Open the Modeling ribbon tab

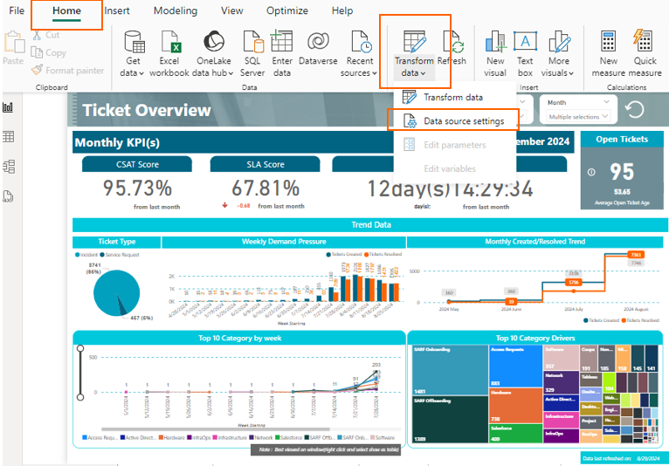tap(175, 11)
